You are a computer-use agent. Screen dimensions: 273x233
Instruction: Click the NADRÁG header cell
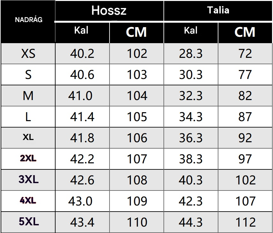(28, 20)
